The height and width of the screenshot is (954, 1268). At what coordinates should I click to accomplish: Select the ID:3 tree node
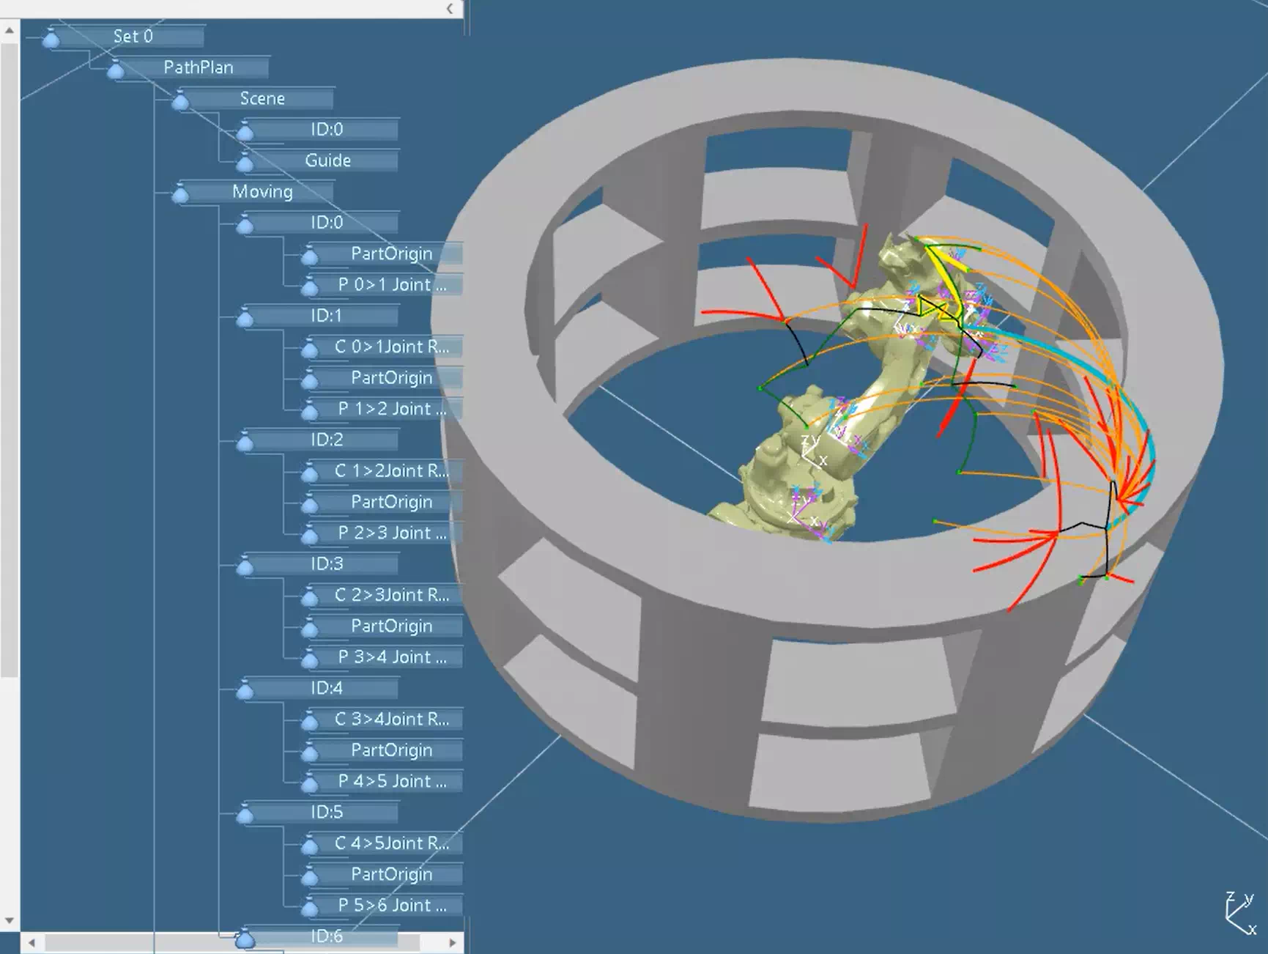pyautogui.click(x=327, y=563)
